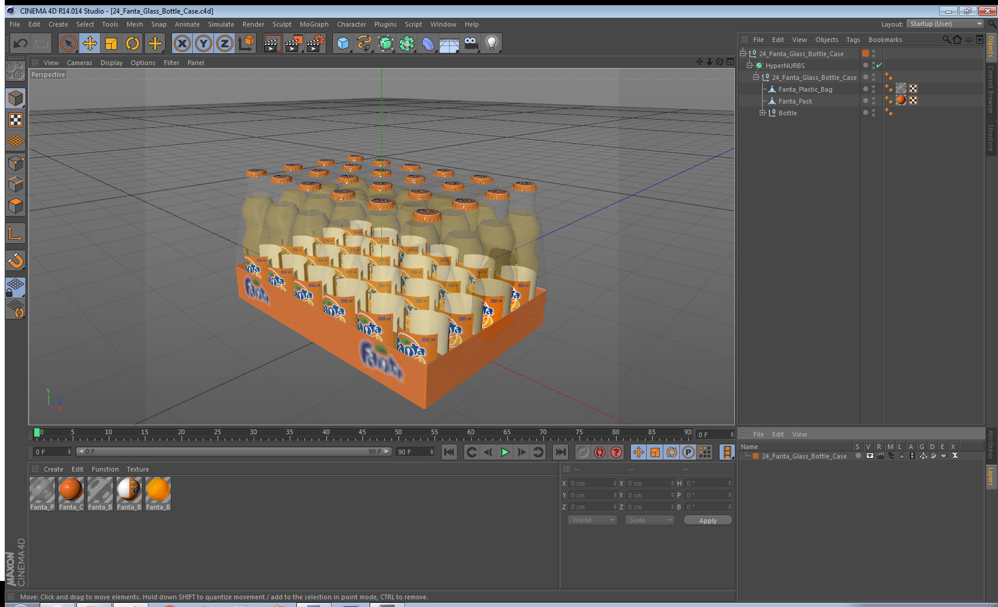Click the timeline range slider bar

click(234, 451)
